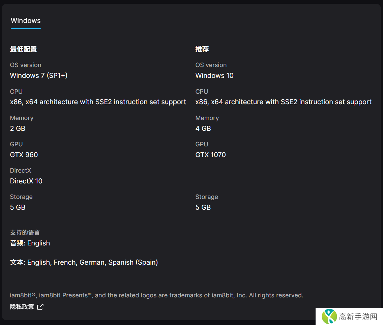The width and height of the screenshot is (383, 325).
Task: Click the 音频: English line
Action: [x=30, y=243]
